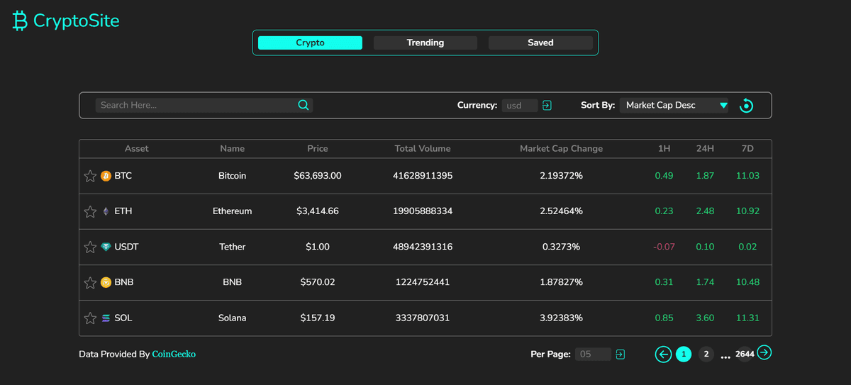Click the 7D column header
Viewport: 851px width, 385px height.
coord(748,149)
